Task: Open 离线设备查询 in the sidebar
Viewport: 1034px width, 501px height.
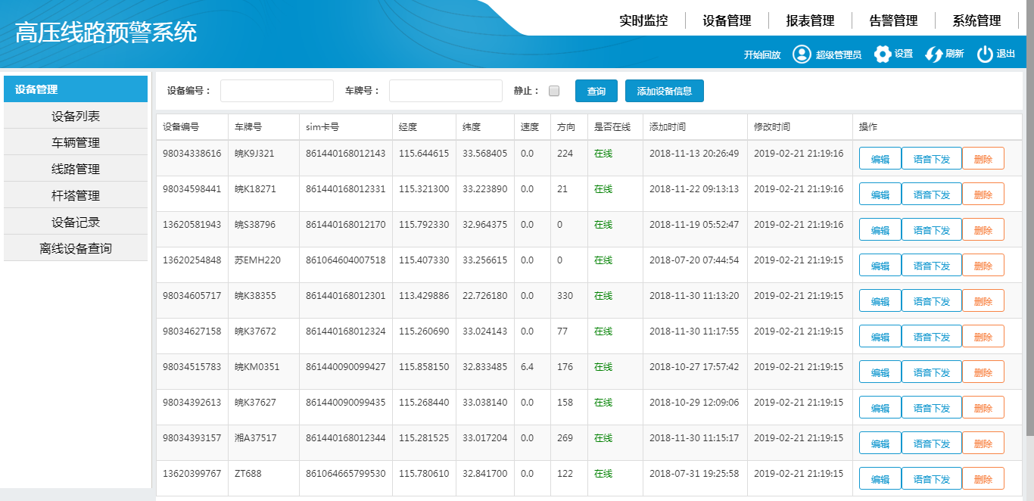Action: pyautogui.click(x=76, y=248)
